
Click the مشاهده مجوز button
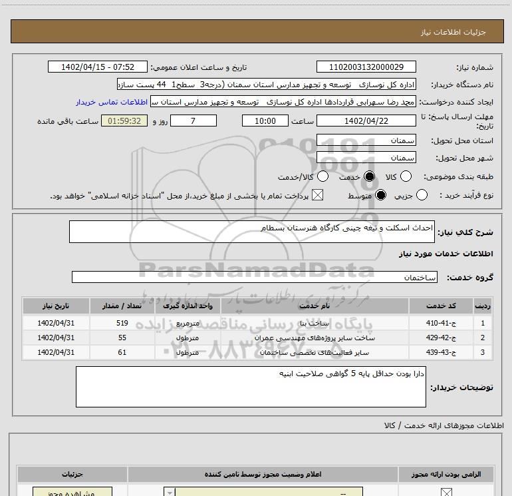tap(72, 492)
